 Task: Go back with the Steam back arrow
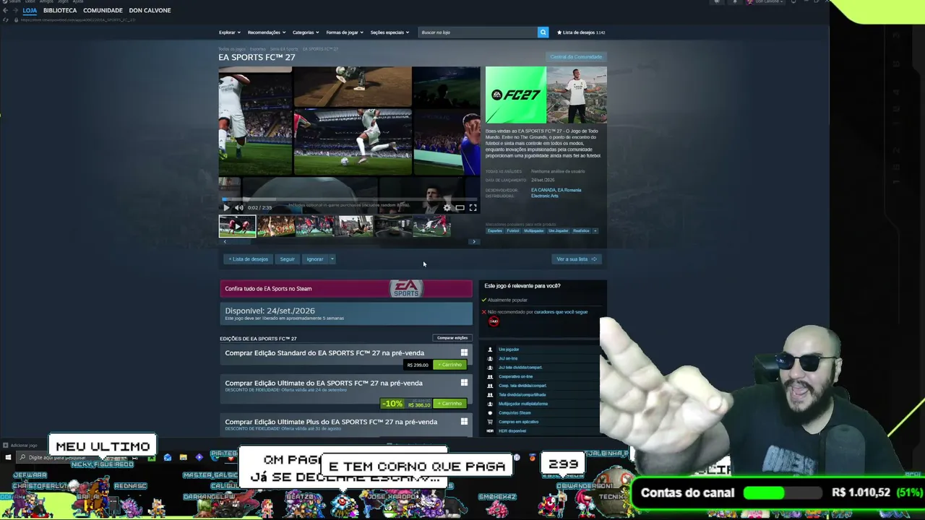(6, 10)
